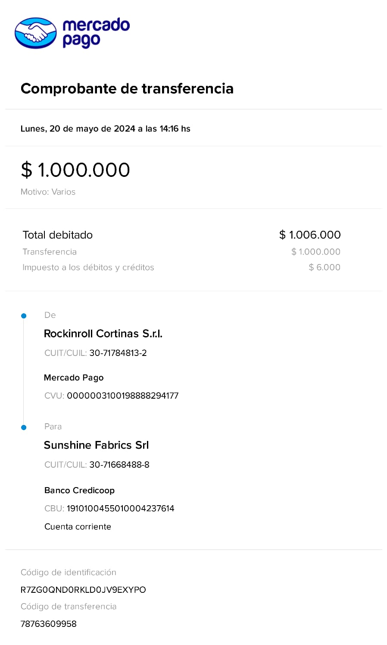The width and height of the screenshot is (387, 645).
Task: Click the identification code R7ZG0QND0RKLD0JV9EXYPO
Action: click(x=83, y=590)
